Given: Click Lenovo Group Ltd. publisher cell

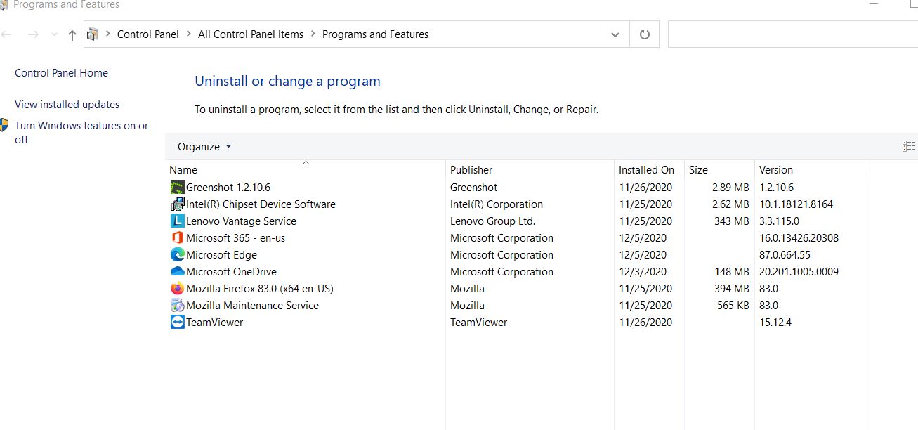Looking at the screenshot, I should pos(492,221).
